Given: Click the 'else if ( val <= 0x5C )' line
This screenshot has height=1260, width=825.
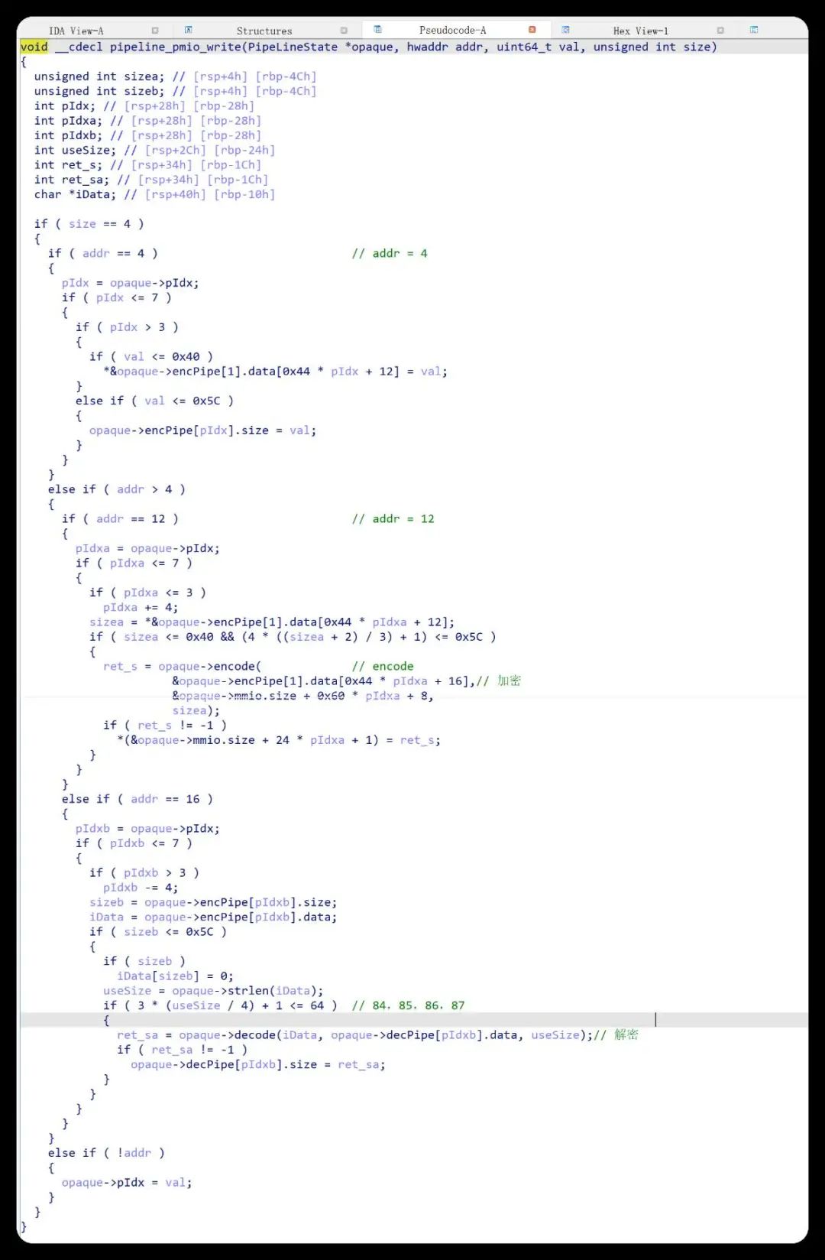Looking at the screenshot, I should (154, 401).
